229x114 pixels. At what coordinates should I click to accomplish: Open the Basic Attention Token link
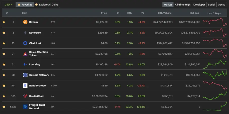[39, 54]
